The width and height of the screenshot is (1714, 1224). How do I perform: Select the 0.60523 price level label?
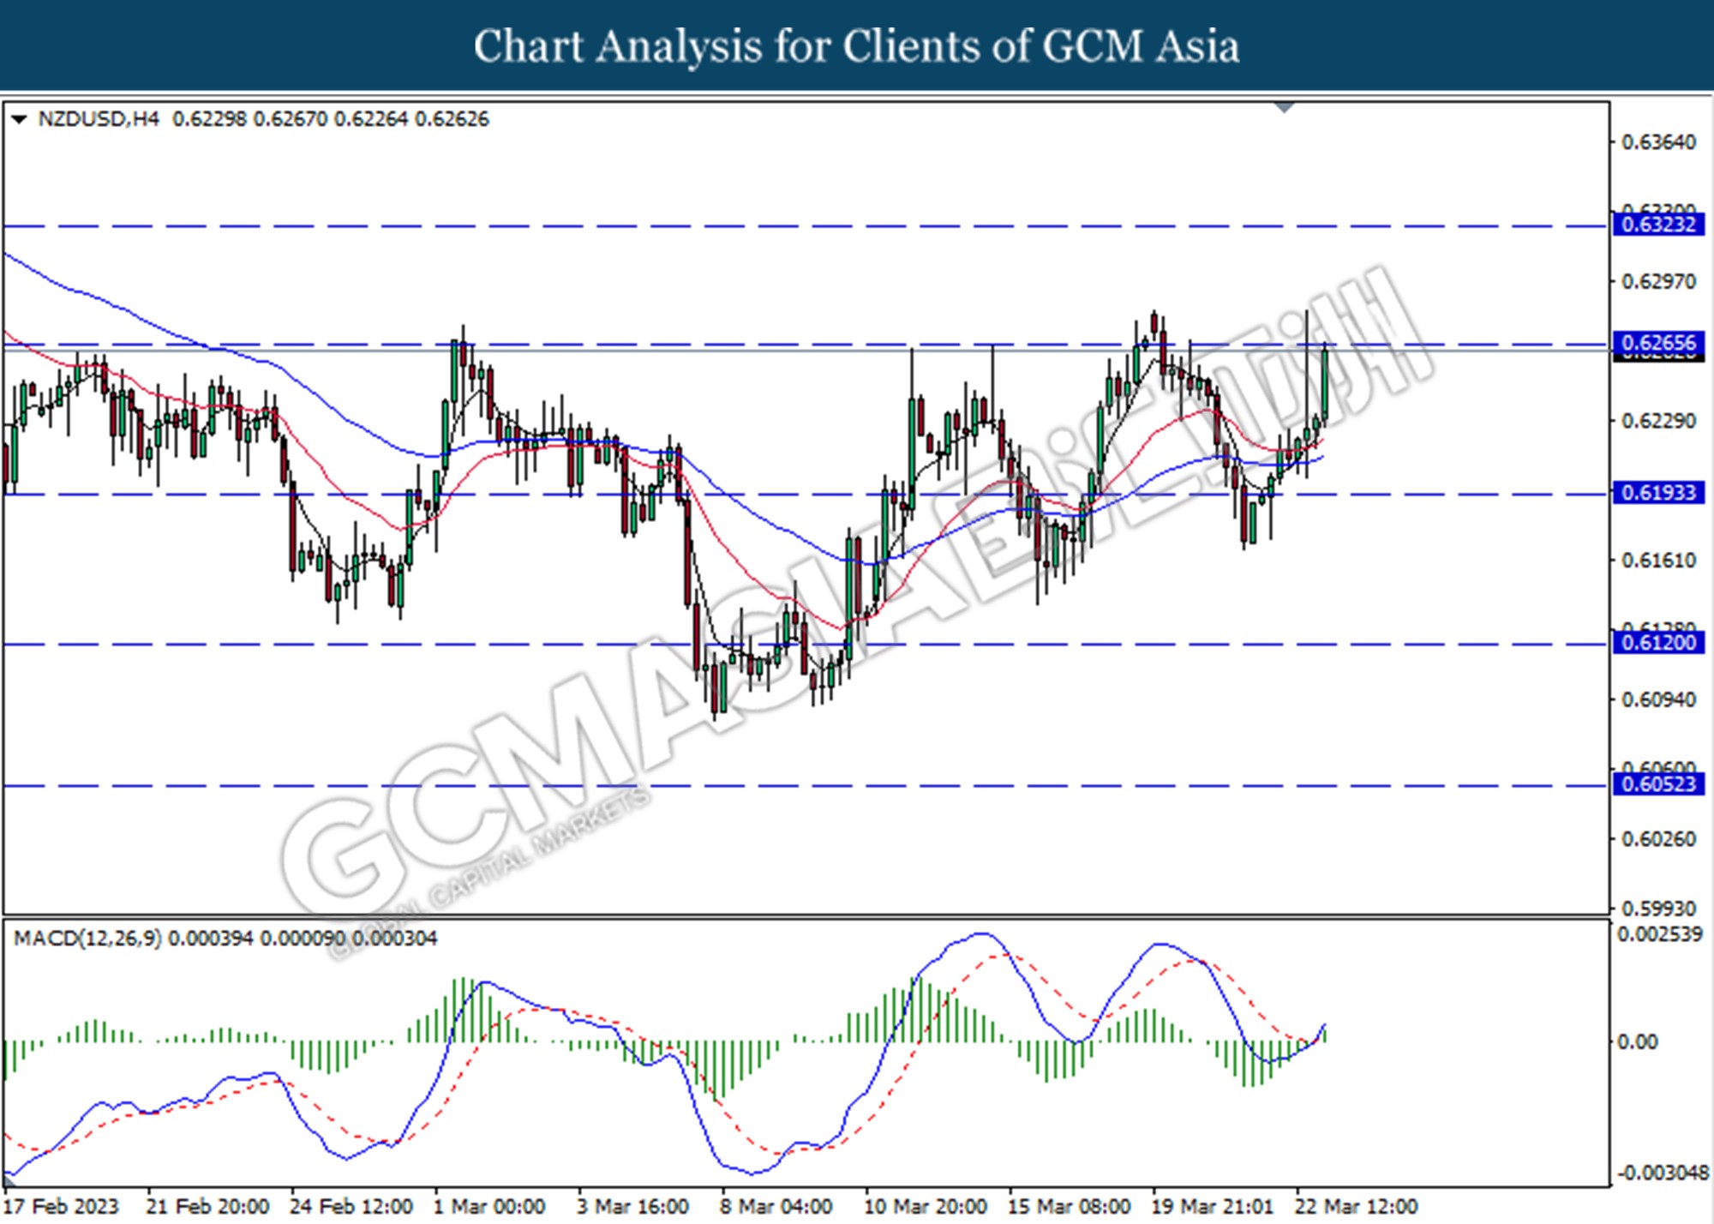(x=1658, y=784)
